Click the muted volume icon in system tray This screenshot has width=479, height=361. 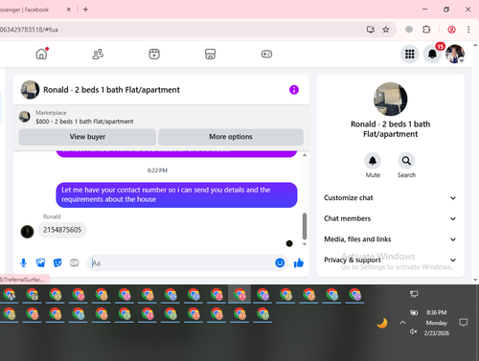(x=414, y=332)
